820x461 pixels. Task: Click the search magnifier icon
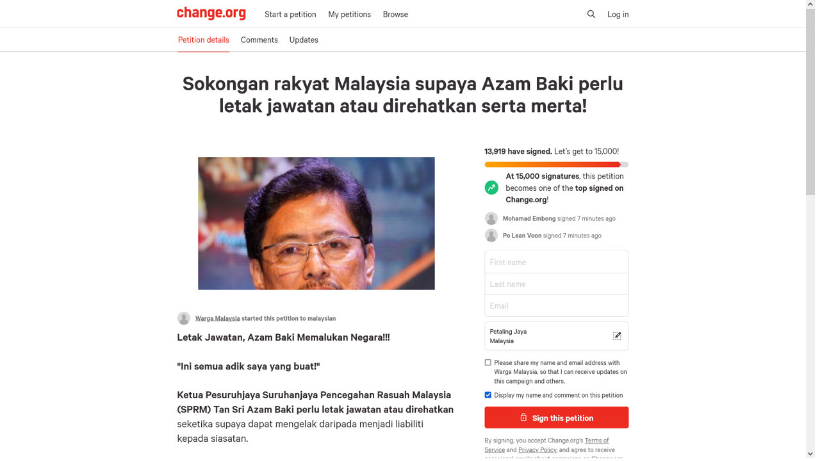591,14
